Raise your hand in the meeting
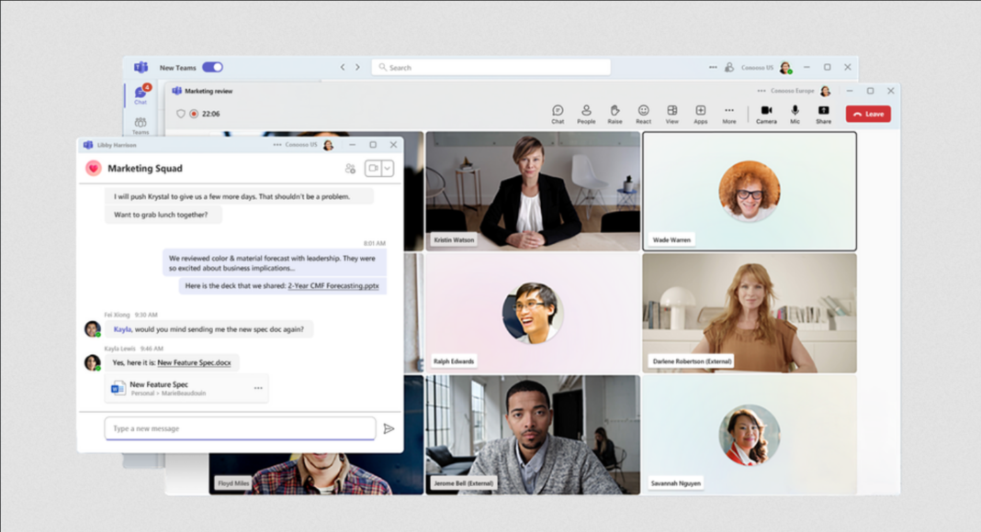This screenshot has width=981, height=532. [x=615, y=113]
